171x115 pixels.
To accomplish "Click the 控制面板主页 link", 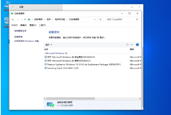I will tap(20, 31).
